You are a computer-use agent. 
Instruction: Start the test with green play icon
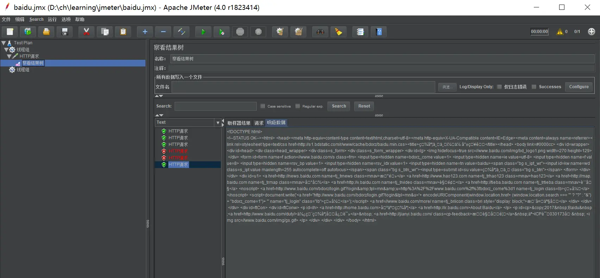(203, 32)
